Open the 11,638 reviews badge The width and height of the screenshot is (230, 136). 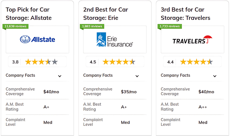pos(15,26)
